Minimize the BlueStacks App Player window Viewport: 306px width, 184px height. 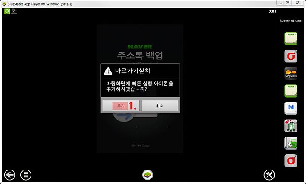[280, 3]
